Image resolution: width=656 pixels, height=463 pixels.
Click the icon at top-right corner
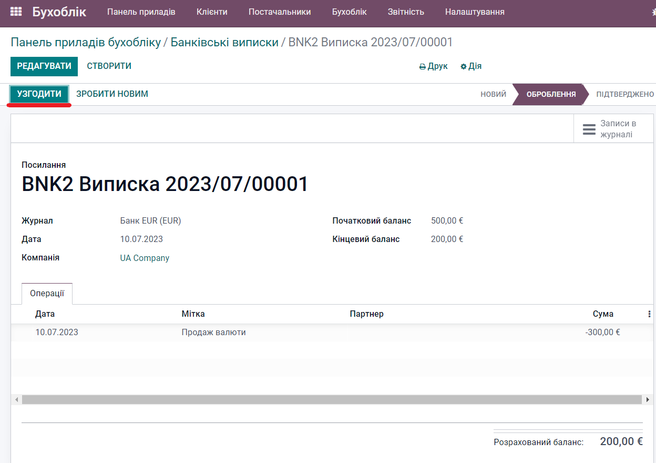[653, 12]
